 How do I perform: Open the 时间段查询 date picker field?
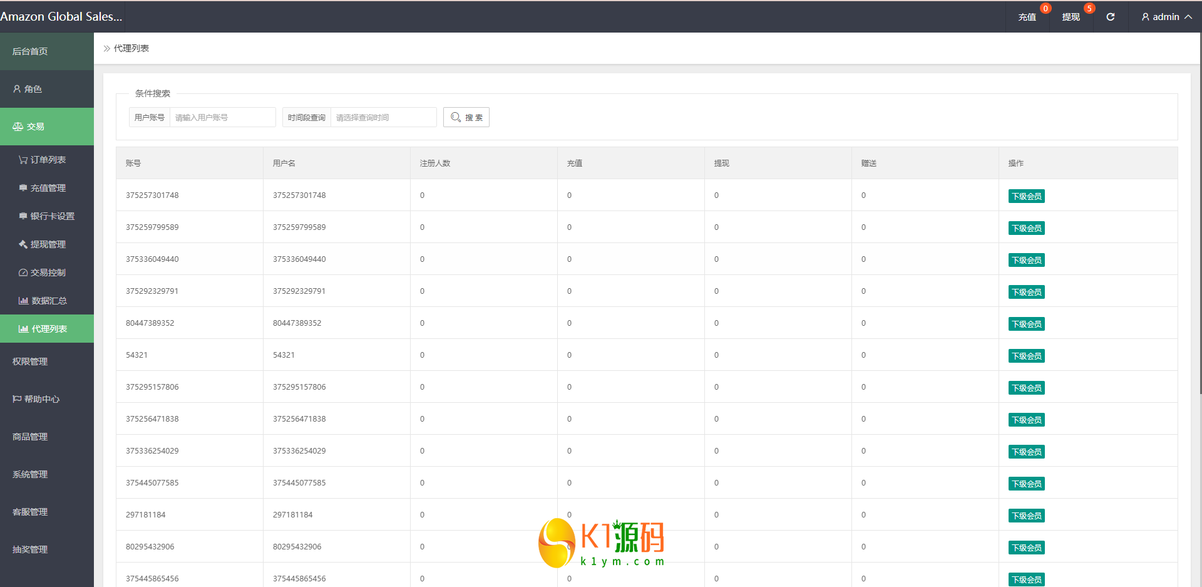click(x=383, y=117)
